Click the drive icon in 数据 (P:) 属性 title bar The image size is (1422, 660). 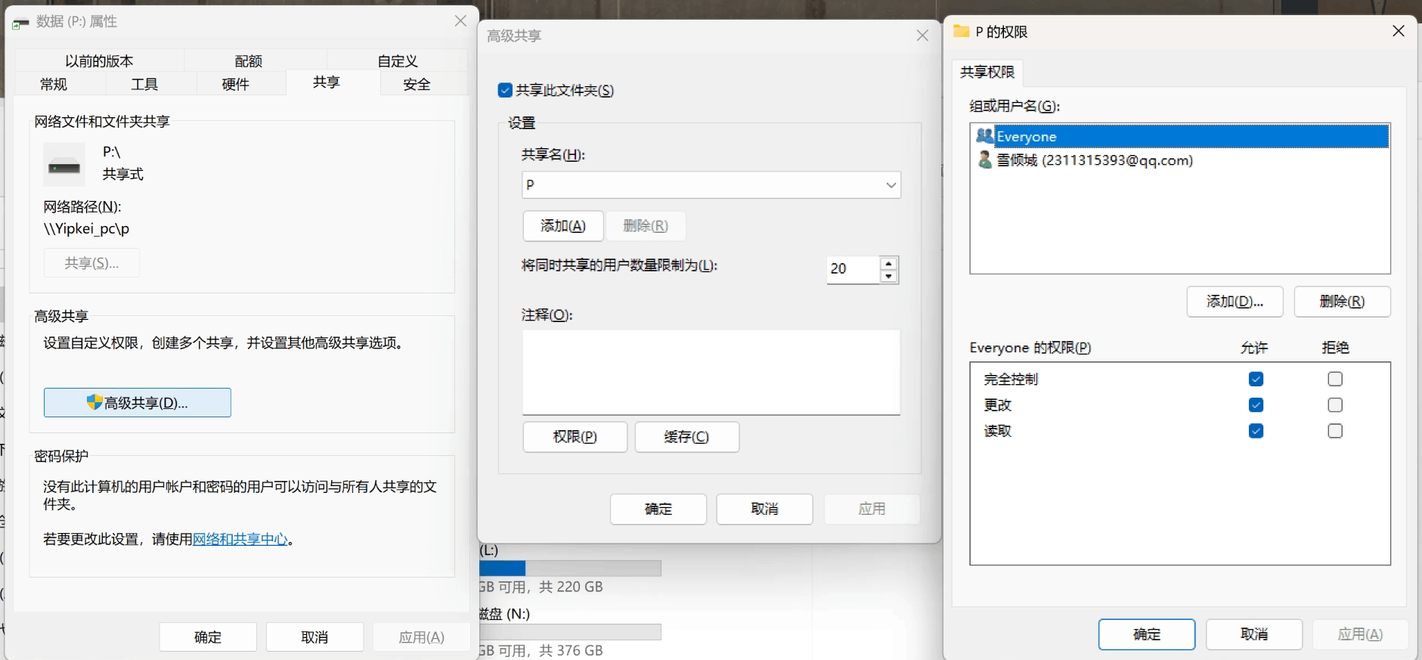(x=20, y=23)
